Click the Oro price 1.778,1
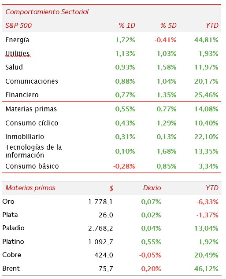Screen dimensions: 226x279 (x=100, y=202)
